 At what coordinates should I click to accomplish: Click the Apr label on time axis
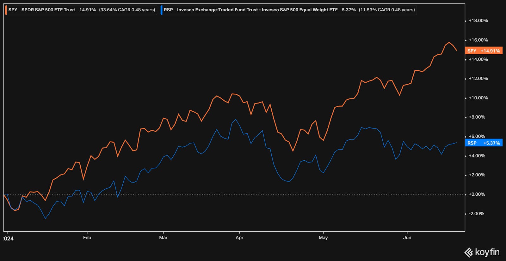239,237
